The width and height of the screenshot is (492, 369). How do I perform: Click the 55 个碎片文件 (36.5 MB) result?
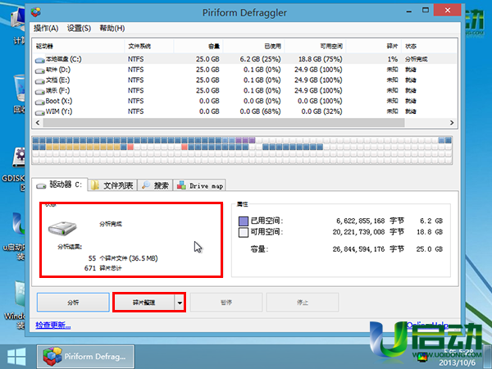pos(123,258)
